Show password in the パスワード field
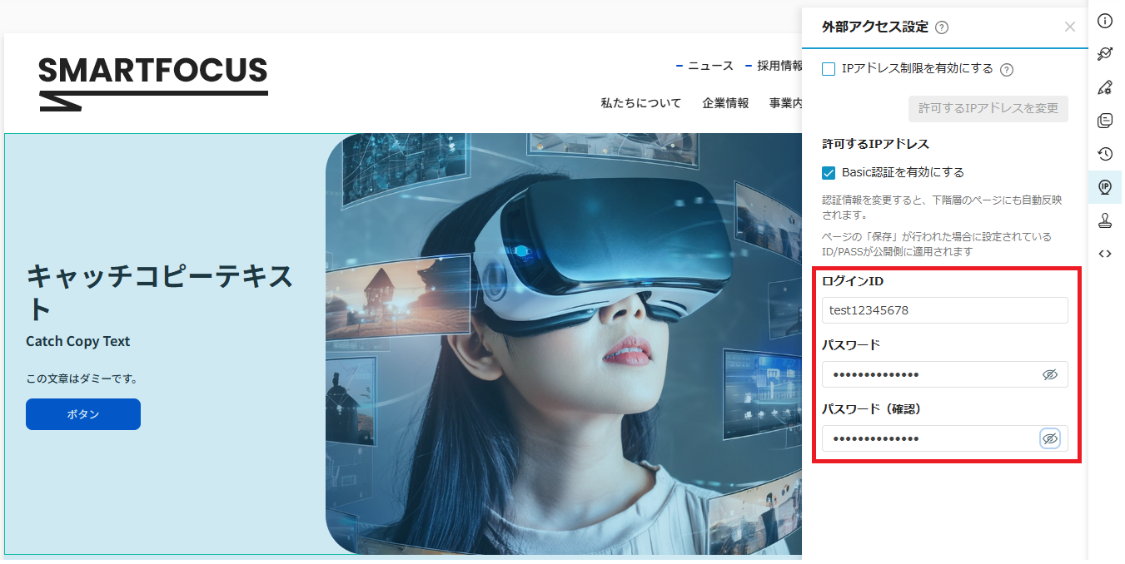The width and height of the screenshot is (1125, 564). (1050, 374)
